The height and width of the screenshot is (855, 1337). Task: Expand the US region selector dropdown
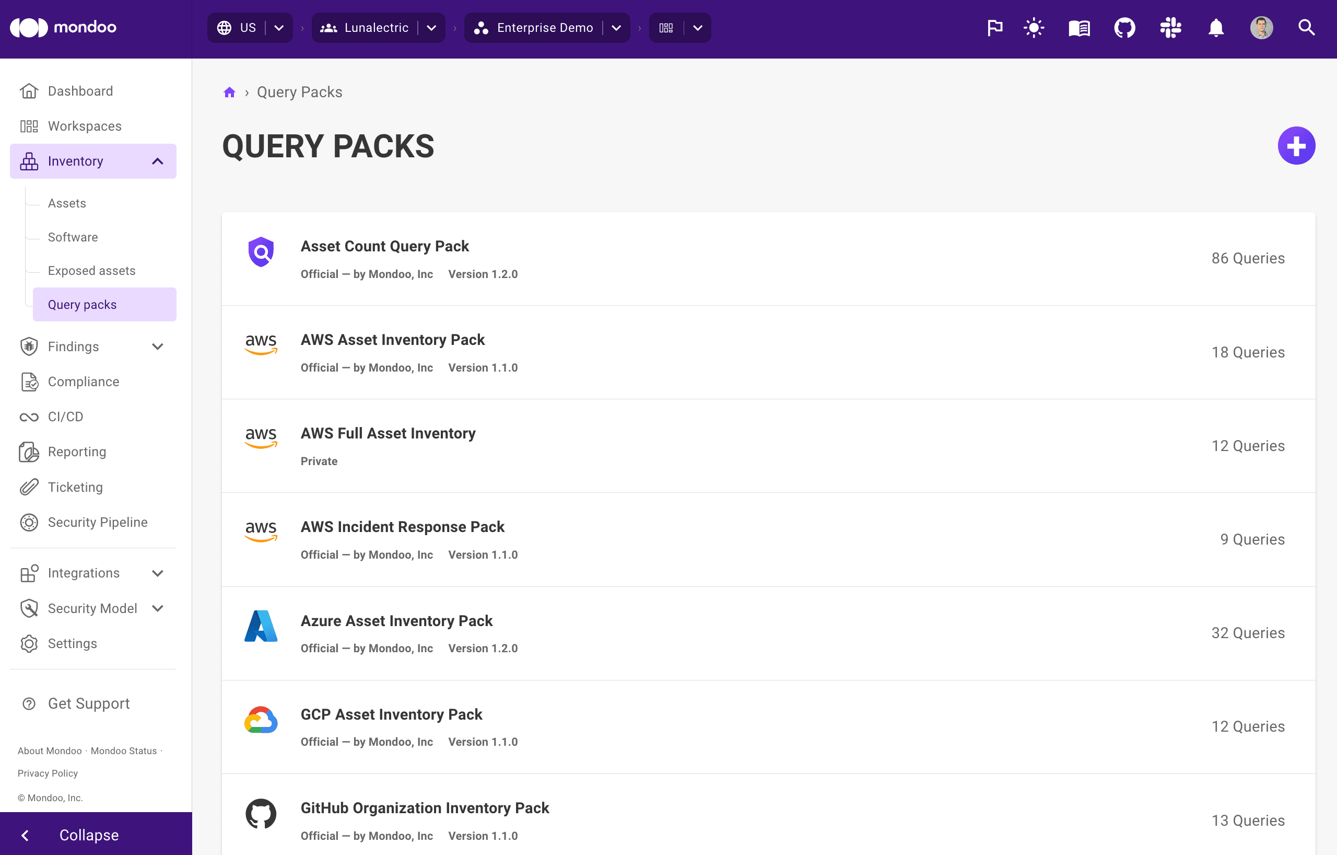click(279, 27)
